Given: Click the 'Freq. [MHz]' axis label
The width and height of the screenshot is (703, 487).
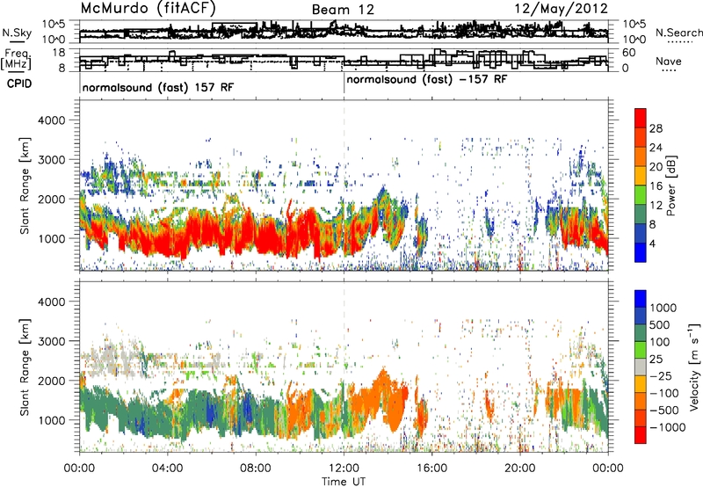Looking at the screenshot, I should pyautogui.click(x=16, y=59).
